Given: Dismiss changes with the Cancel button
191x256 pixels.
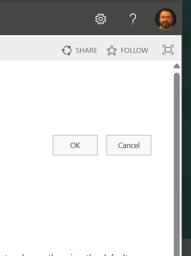Looking at the screenshot, I should pyautogui.click(x=129, y=145).
